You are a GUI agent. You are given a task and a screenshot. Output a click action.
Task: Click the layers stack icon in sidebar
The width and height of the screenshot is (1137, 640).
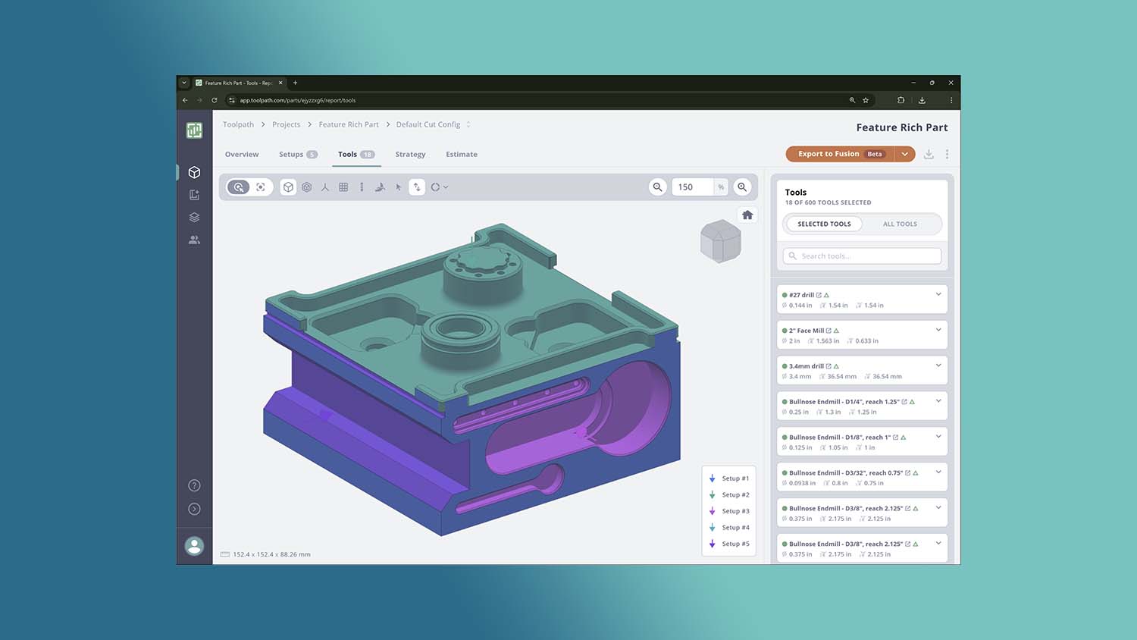tap(194, 217)
